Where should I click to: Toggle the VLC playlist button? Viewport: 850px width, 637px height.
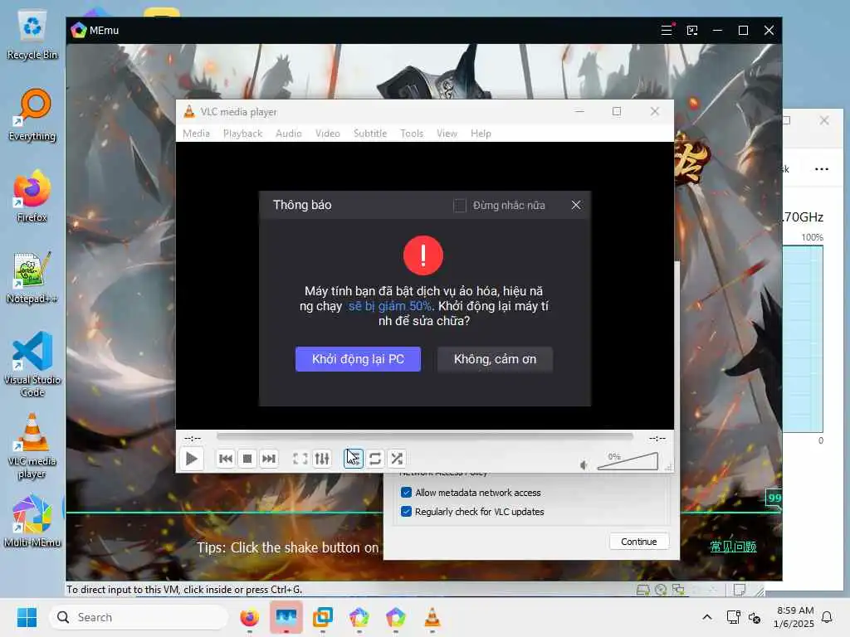point(354,459)
